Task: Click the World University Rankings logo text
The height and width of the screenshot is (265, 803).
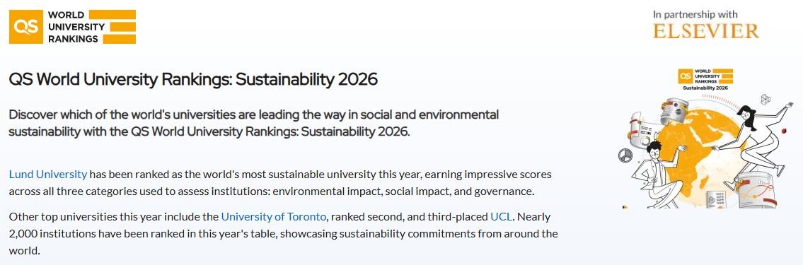Action: coord(77,27)
